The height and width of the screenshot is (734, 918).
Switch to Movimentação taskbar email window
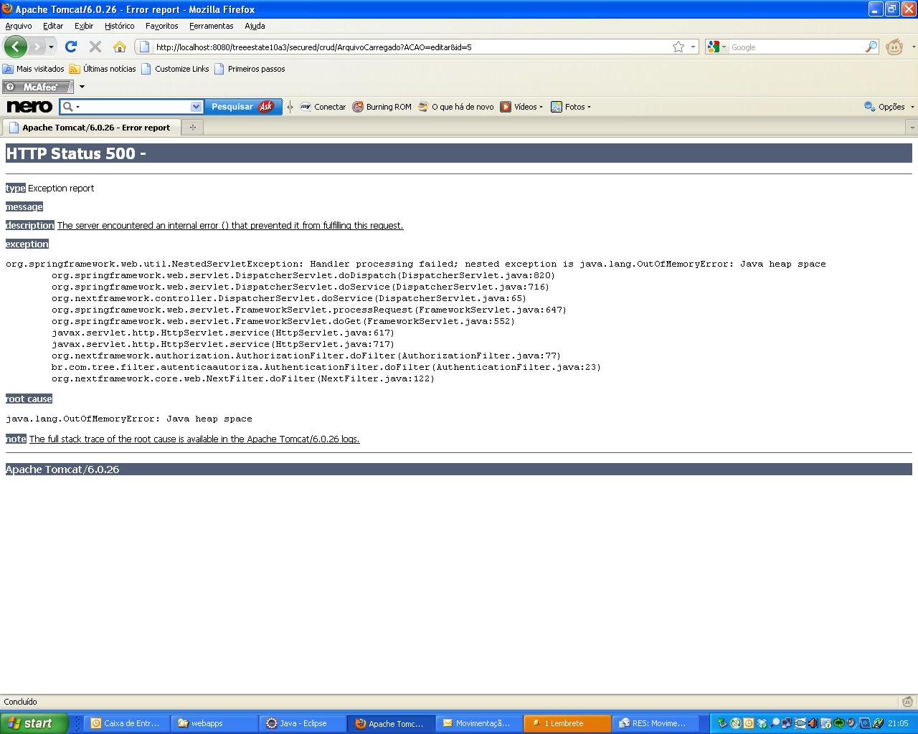coord(479,723)
